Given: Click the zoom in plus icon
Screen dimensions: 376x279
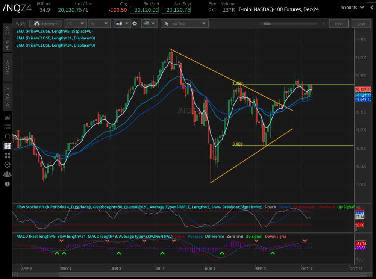Looking at the screenshot, I should [323, 24].
